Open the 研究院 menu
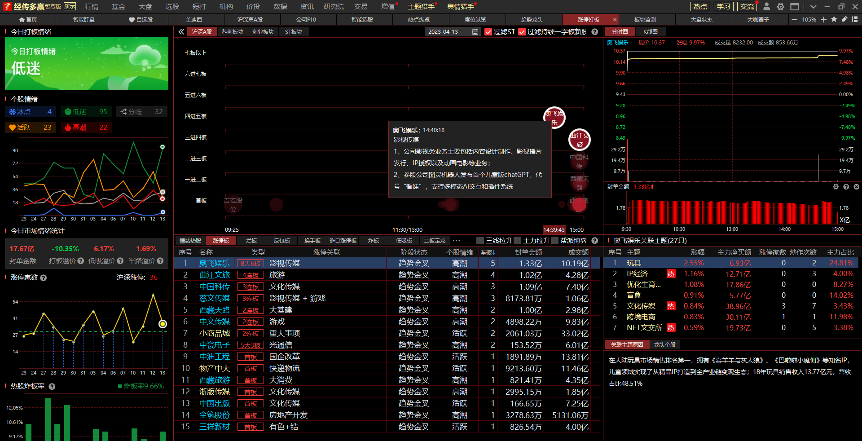The height and width of the screenshot is (441, 862). tap(334, 7)
